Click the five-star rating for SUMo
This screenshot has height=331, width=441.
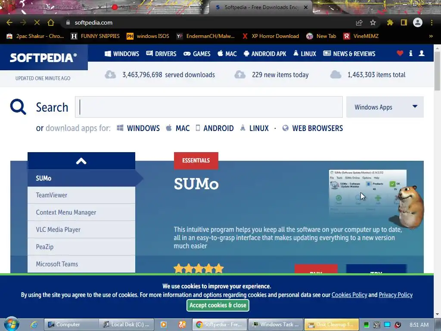199,268
